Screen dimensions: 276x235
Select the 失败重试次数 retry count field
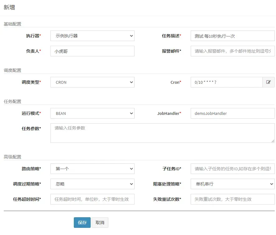click(x=232, y=199)
